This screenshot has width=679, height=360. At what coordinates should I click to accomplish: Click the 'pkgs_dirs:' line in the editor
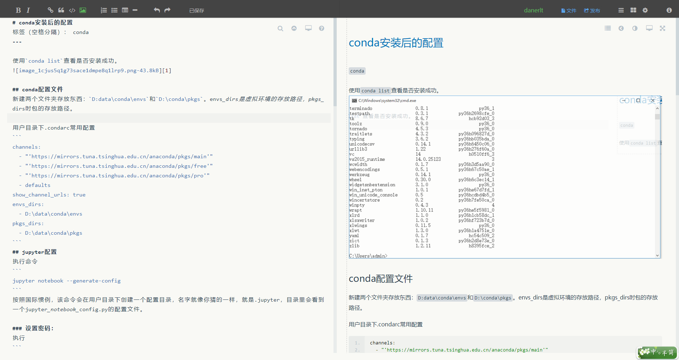[28, 223]
